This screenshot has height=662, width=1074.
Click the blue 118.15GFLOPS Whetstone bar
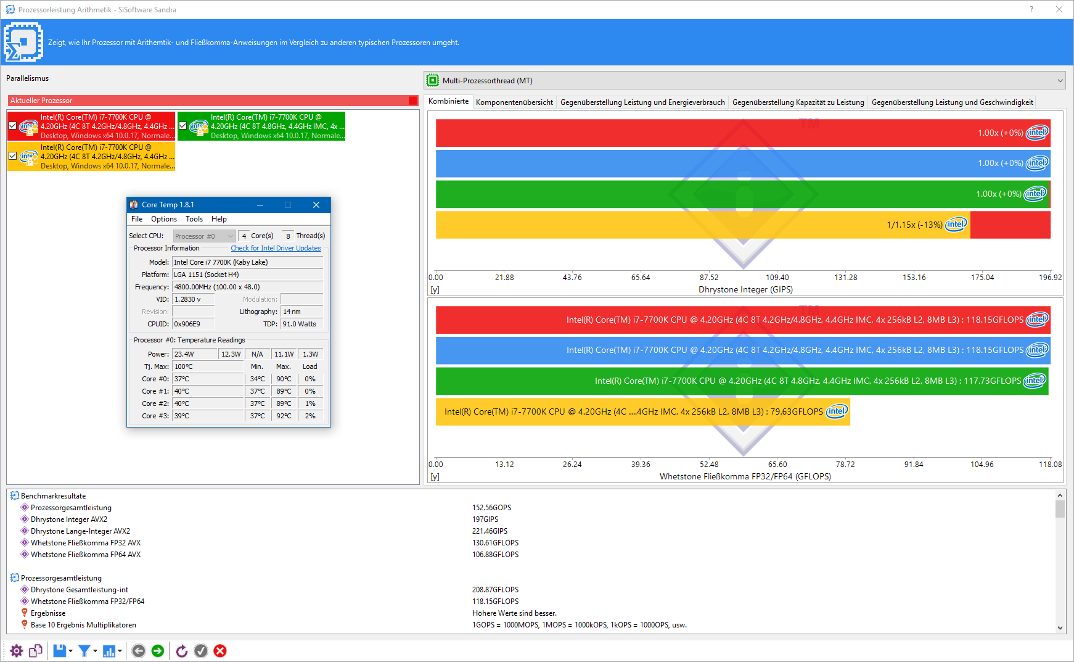pos(743,350)
